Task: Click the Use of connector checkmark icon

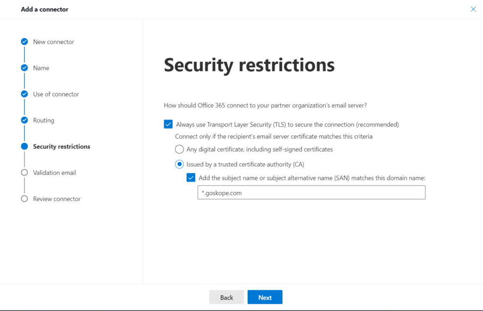Action: (25, 94)
